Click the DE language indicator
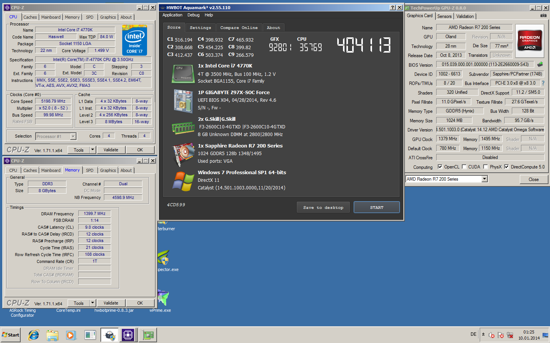550x343 pixels. tap(473, 334)
